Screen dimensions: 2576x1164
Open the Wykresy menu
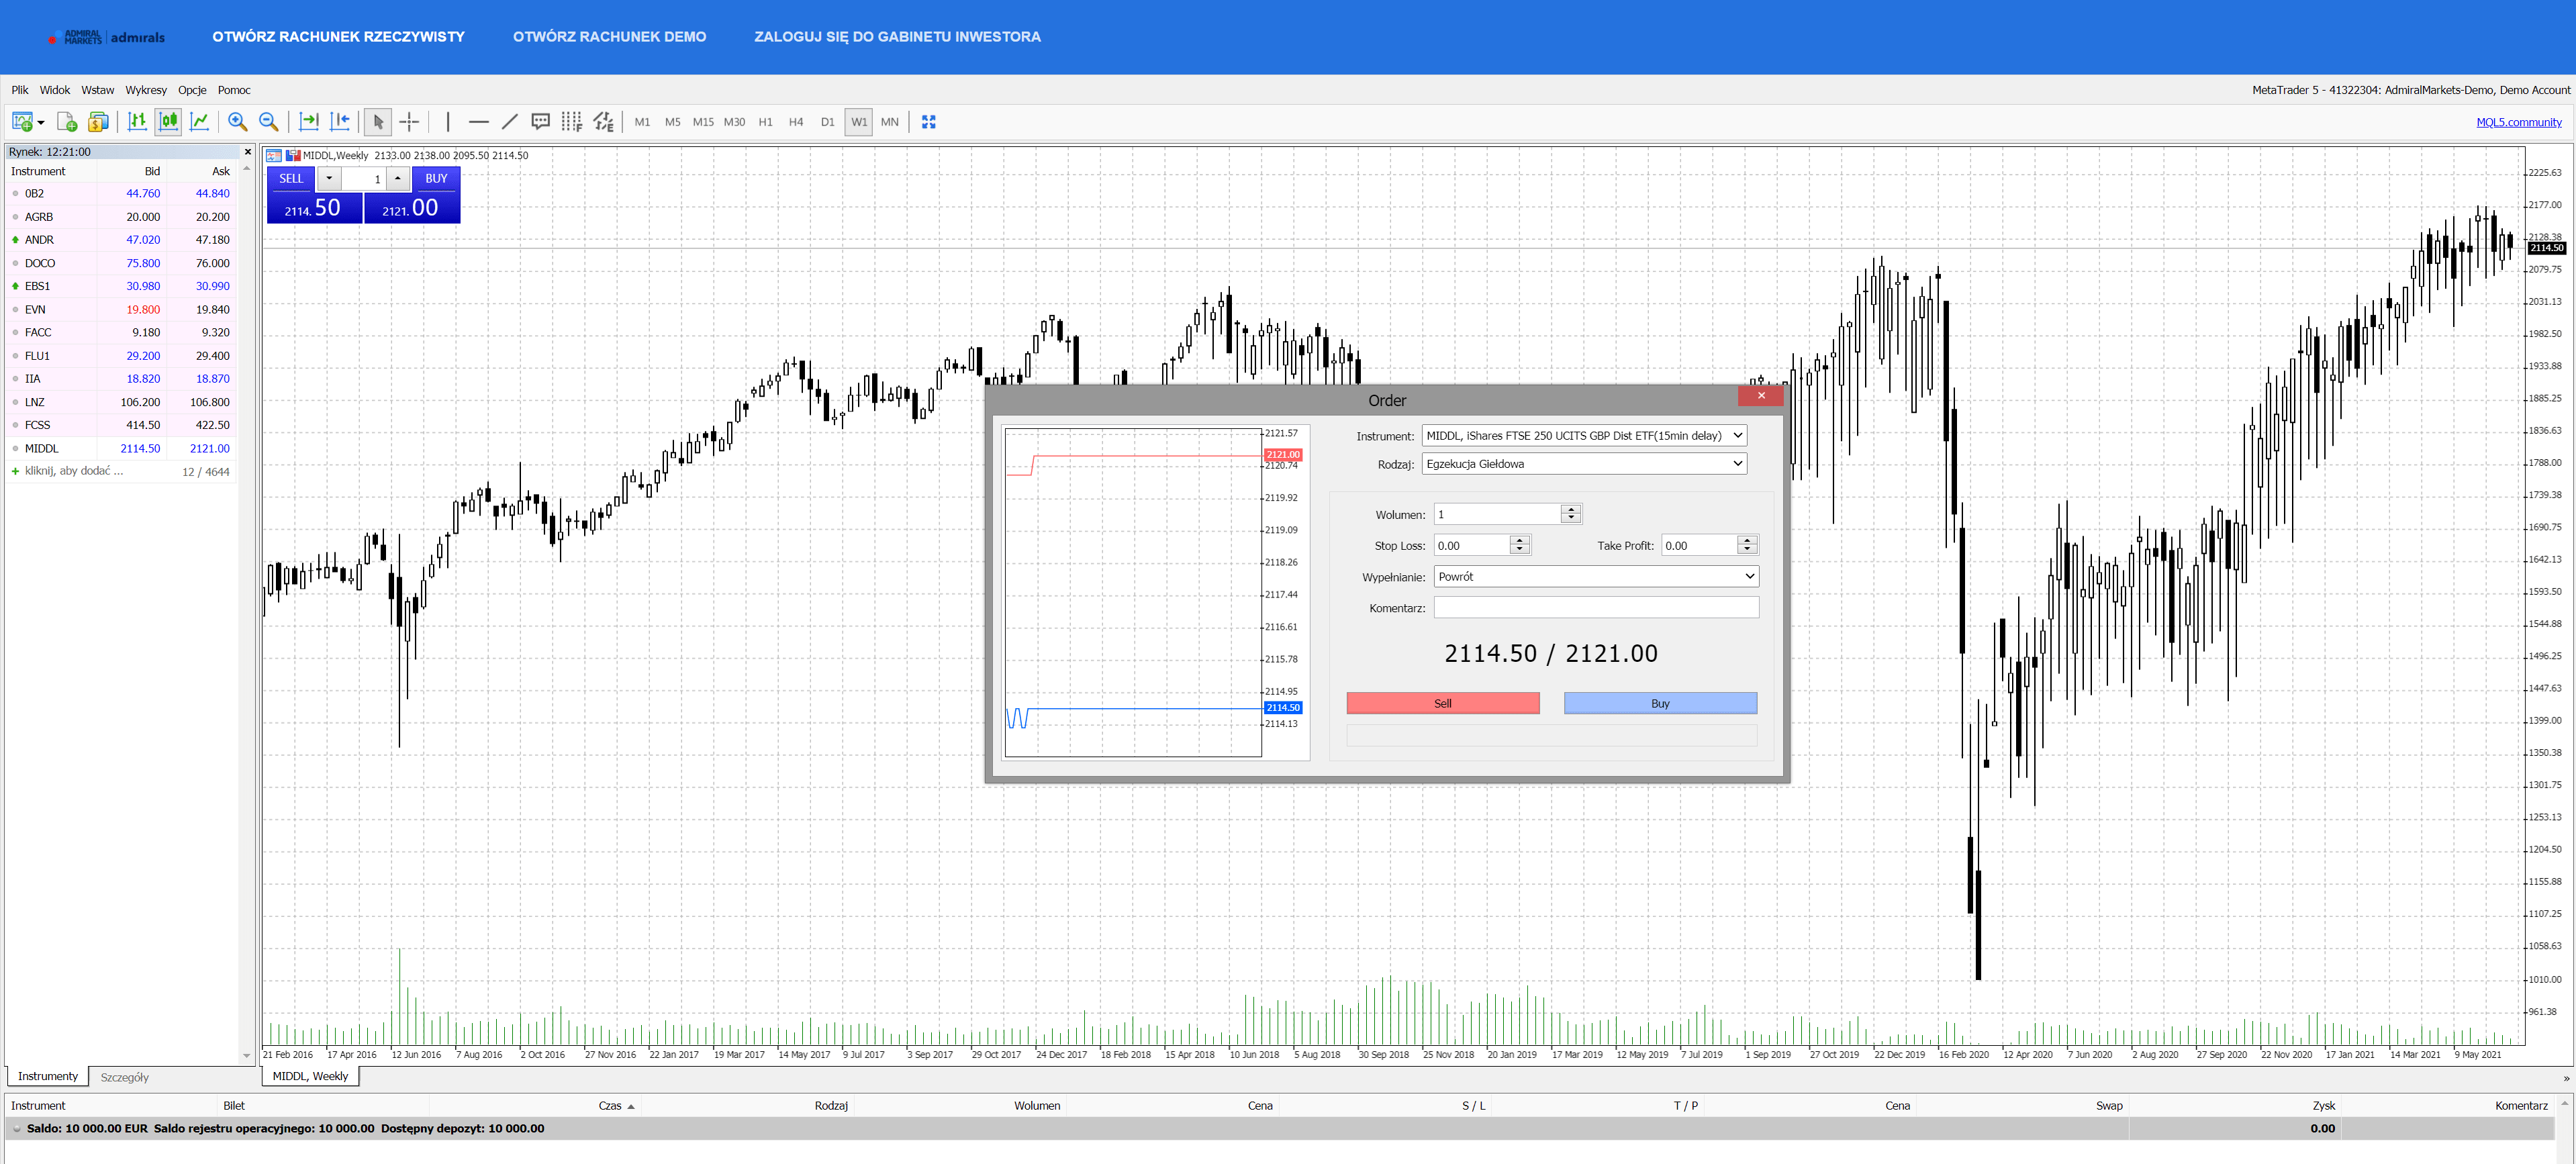[146, 90]
